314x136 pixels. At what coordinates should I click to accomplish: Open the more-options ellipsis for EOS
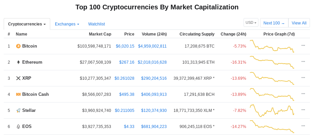tap(303, 126)
